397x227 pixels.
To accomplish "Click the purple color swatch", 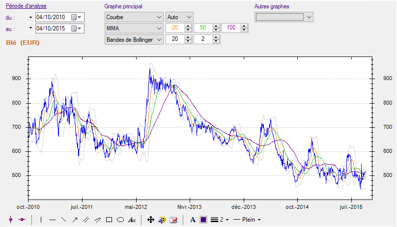I will [x=203, y=220].
